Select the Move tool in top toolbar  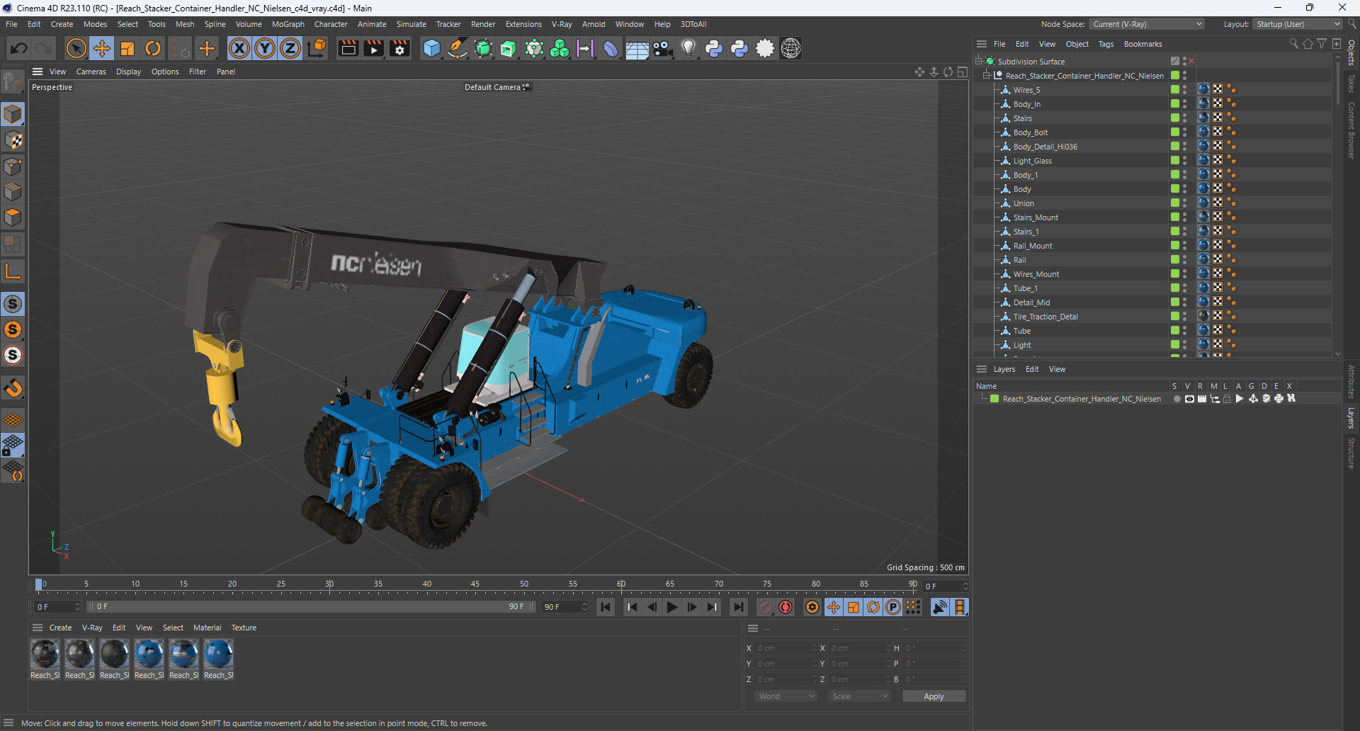click(x=102, y=48)
